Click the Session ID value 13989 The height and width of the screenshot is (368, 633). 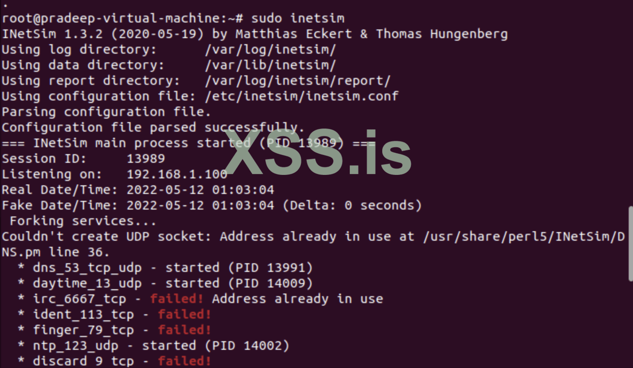tap(145, 158)
